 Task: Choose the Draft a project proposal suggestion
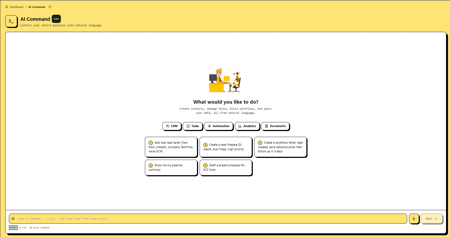coord(226,168)
